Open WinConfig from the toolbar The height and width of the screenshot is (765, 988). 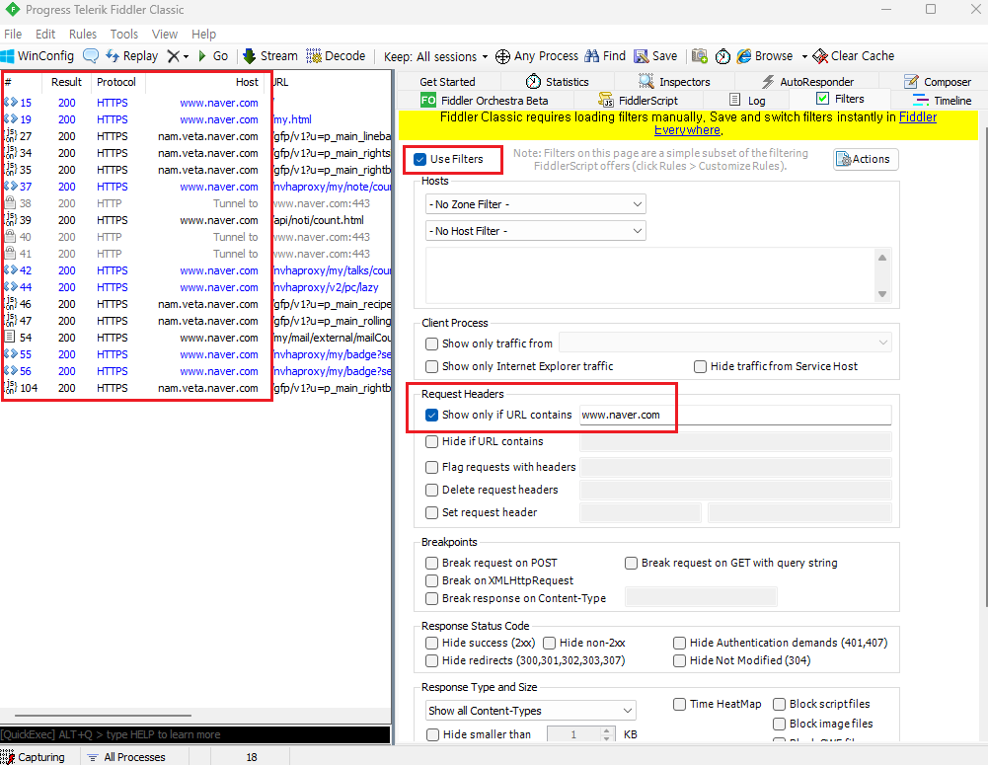point(38,56)
